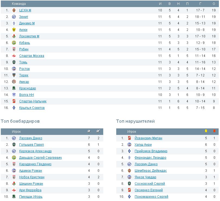Click the Volga NN club crest

14,95
